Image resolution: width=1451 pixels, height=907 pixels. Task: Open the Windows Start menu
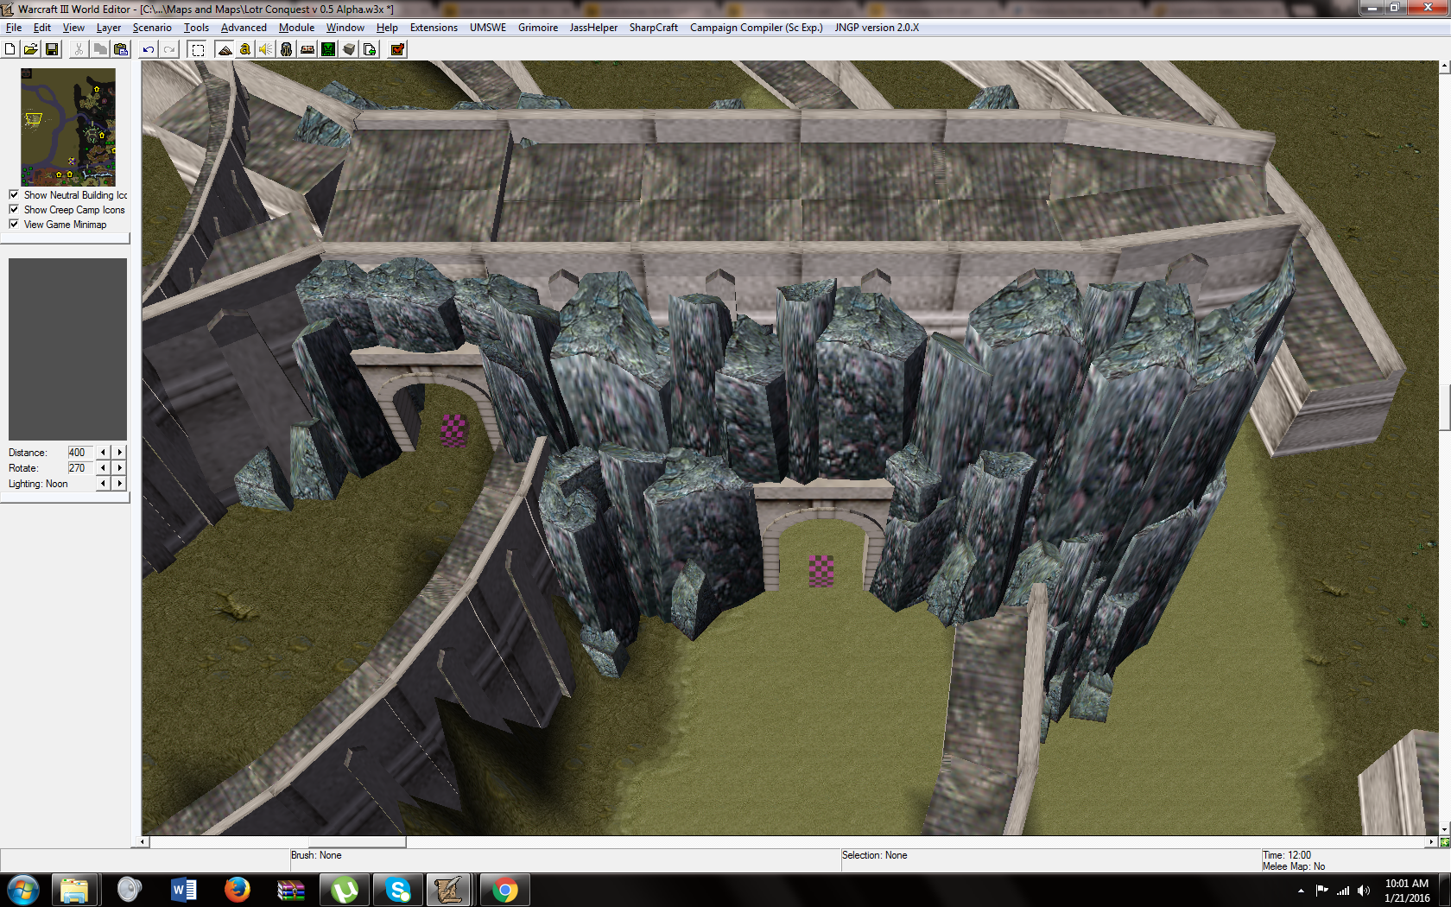(22, 890)
